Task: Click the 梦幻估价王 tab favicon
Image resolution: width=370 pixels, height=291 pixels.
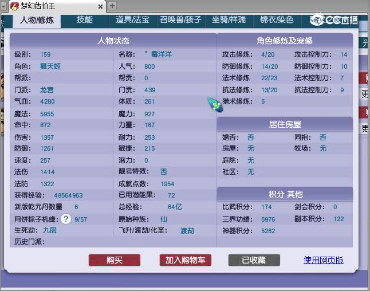Action: pyautogui.click(x=15, y=6)
